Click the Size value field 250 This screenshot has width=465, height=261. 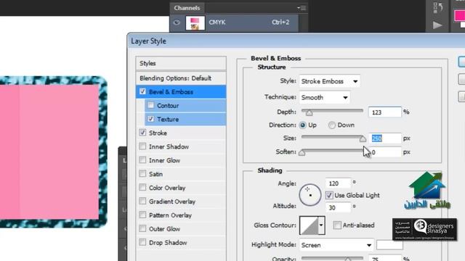coord(384,138)
